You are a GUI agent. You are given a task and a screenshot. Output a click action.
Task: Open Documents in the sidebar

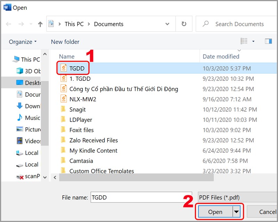[28, 94]
